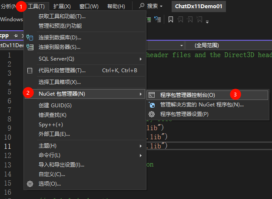Click the Connect to Database icon
272x199 pixels.
(x=30, y=38)
